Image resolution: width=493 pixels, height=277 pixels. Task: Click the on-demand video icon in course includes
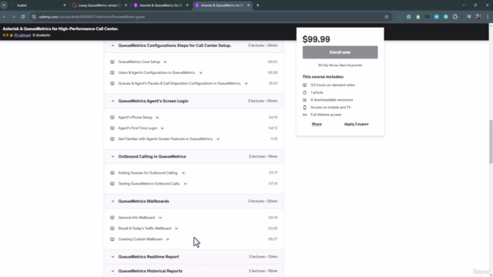click(x=305, y=85)
